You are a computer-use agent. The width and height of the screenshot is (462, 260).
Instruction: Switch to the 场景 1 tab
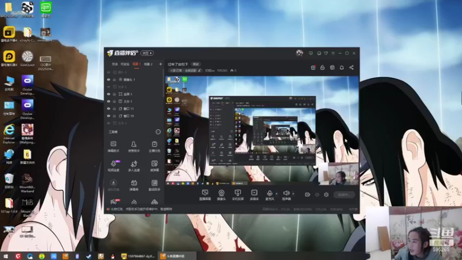point(136,64)
